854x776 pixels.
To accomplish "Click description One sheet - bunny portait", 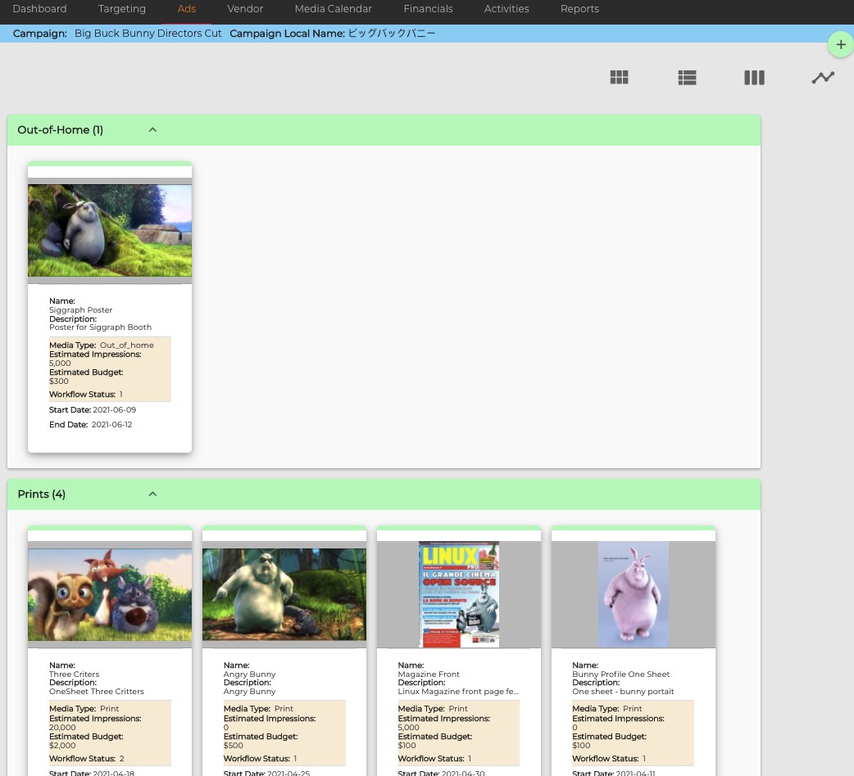I will click(623, 692).
